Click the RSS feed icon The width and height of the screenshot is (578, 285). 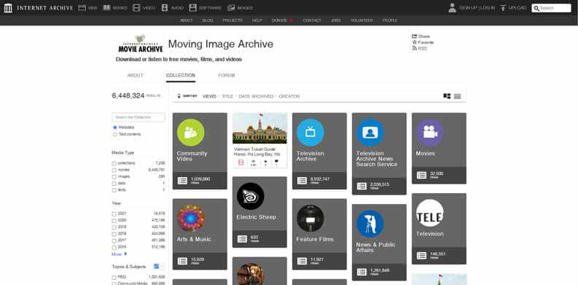[414, 48]
